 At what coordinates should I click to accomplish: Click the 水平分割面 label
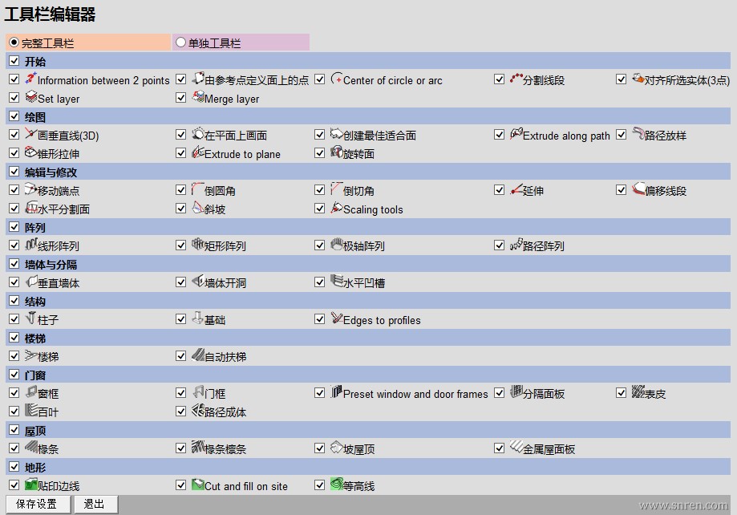[63, 209]
